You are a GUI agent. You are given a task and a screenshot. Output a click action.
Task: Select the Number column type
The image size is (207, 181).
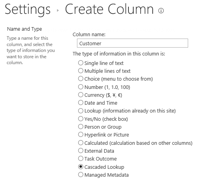(81, 87)
